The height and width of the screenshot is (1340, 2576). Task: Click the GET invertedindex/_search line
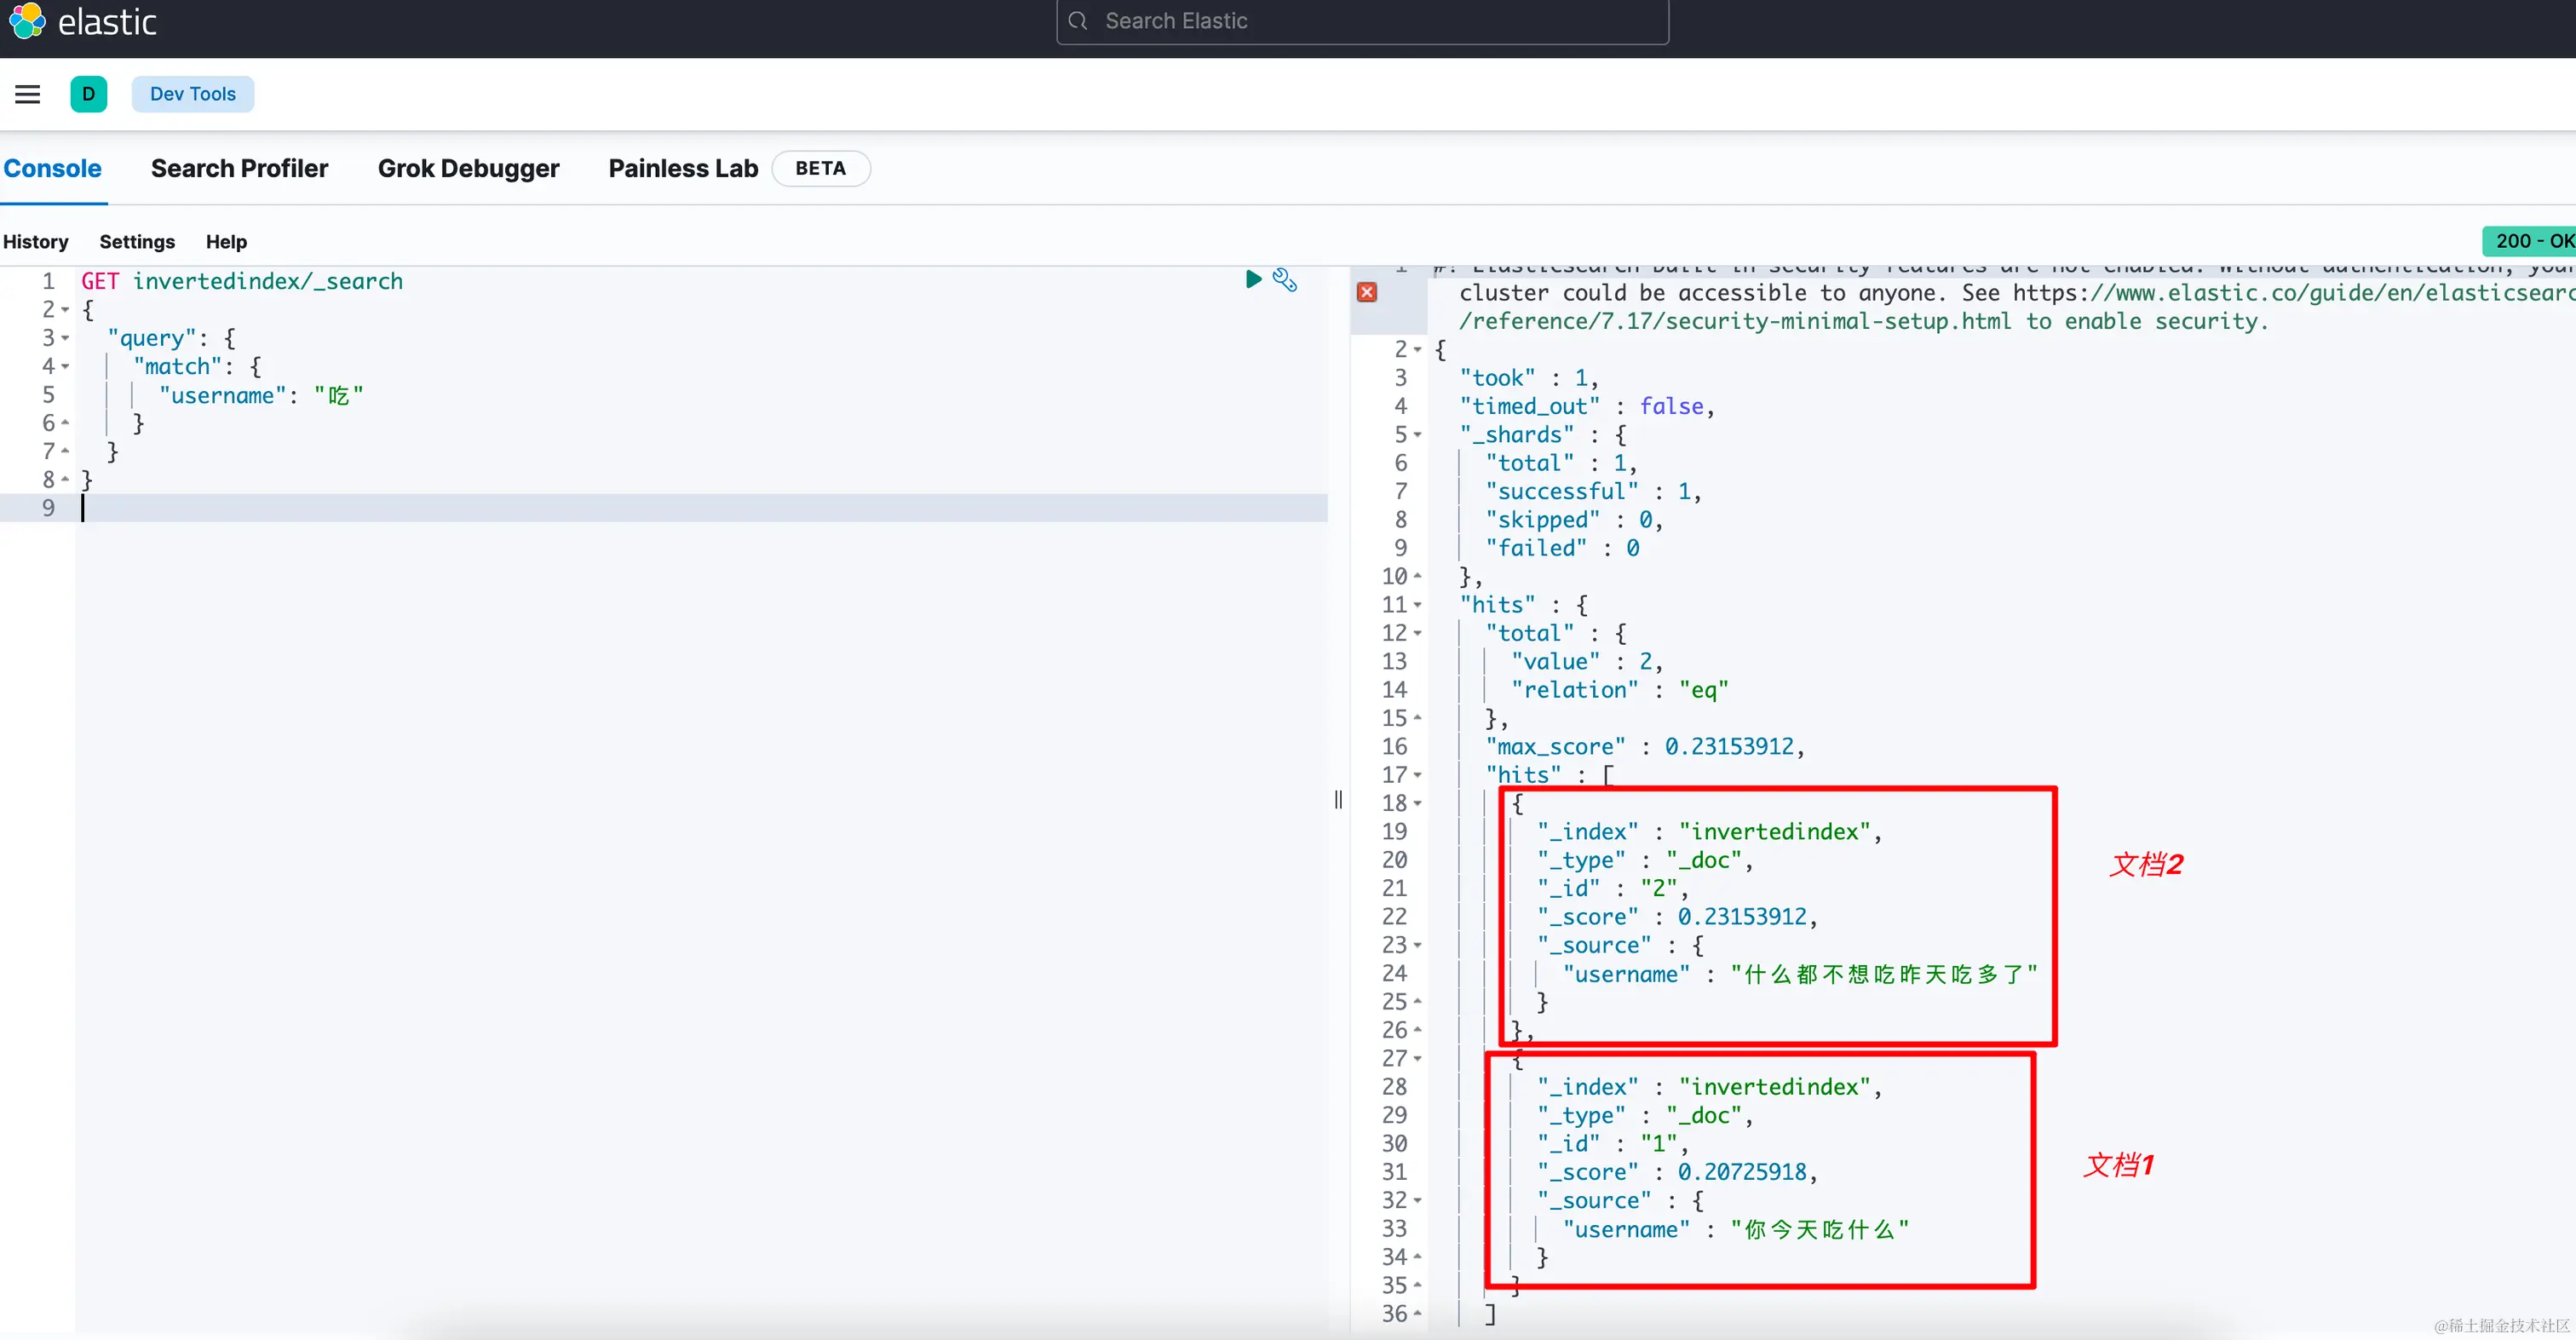(x=242, y=281)
